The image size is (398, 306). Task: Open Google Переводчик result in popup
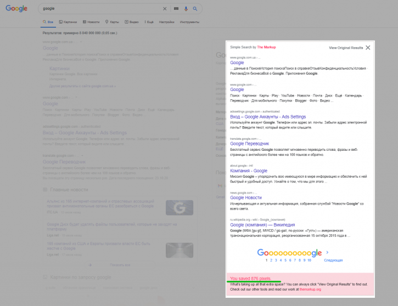point(250,144)
